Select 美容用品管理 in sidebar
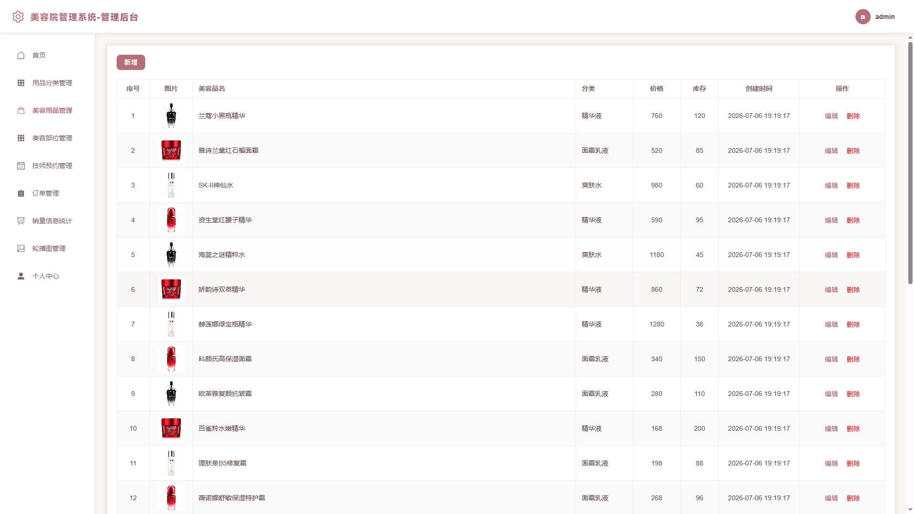 click(x=48, y=110)
